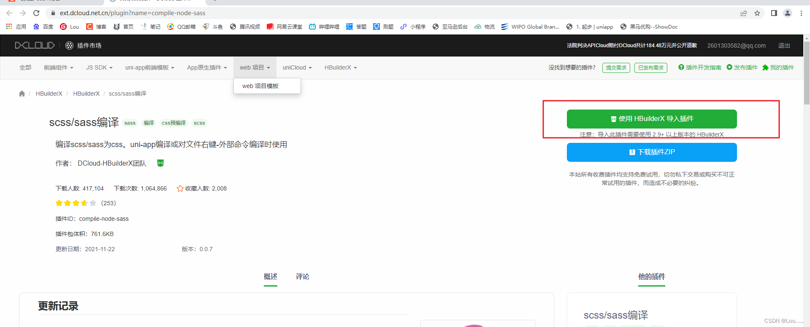Image resolution: width=810 pixels, height=327 pixels.
Task: Open the 亚马逊后台 bookmark
Action: click(450, 27)
